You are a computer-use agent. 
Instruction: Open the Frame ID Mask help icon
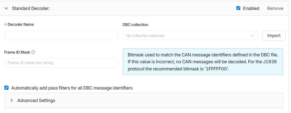[x=33, y=52]
